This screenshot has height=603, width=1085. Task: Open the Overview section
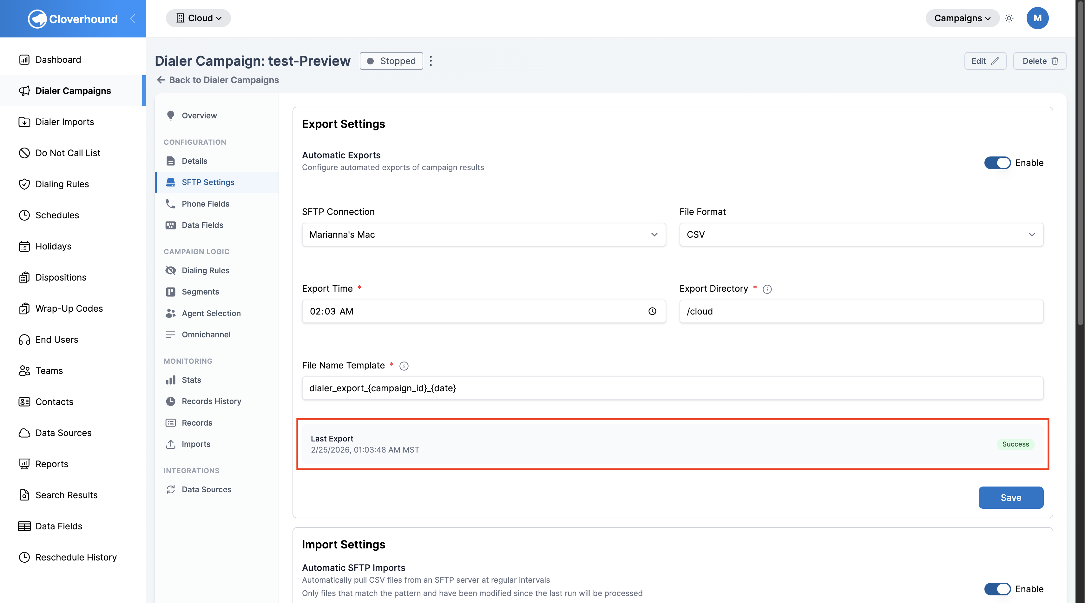point(216,116)
